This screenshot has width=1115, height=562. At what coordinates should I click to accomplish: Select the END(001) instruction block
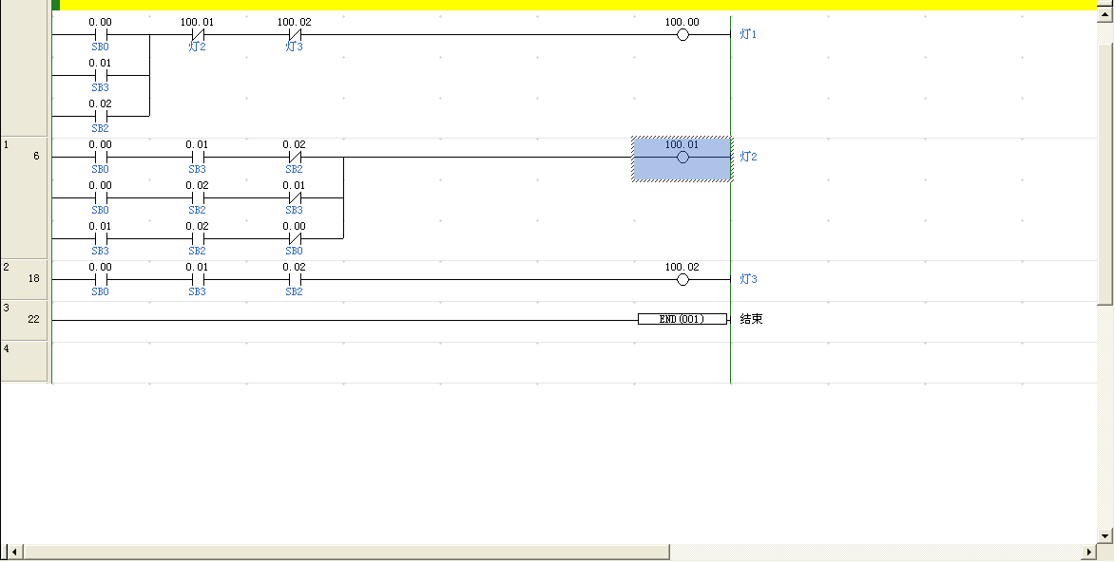[682, 320]
